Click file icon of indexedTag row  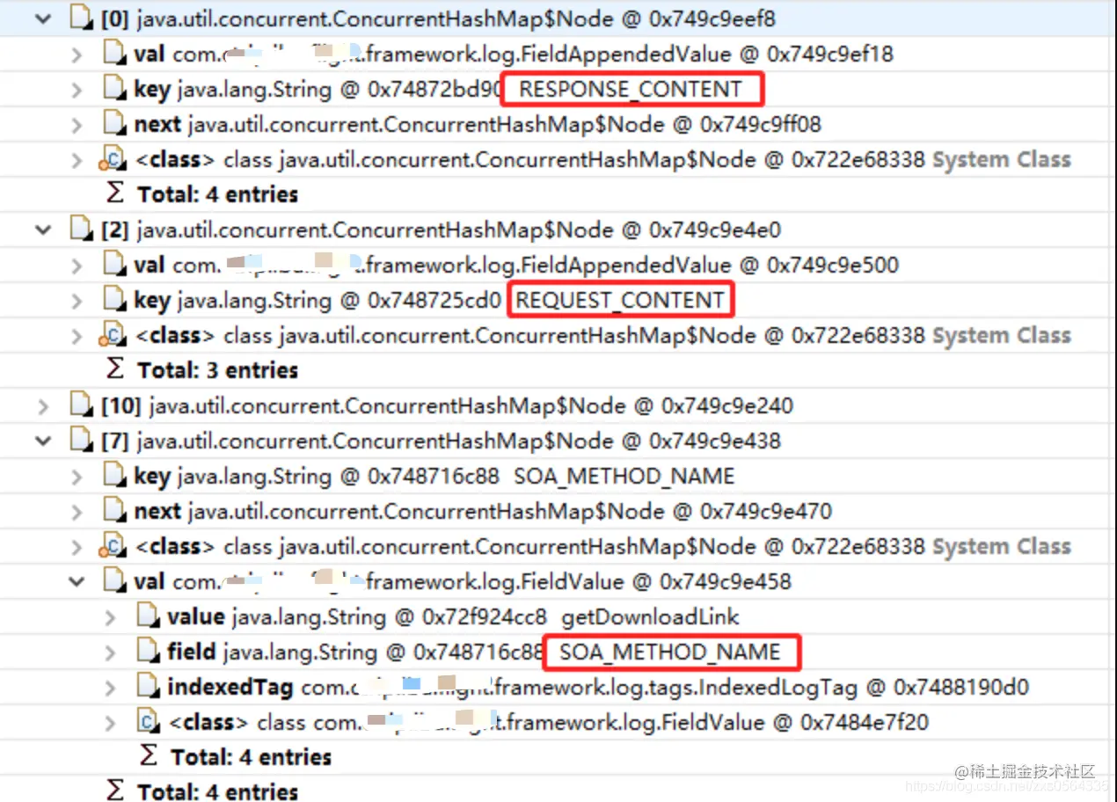(x=149, y=687)
